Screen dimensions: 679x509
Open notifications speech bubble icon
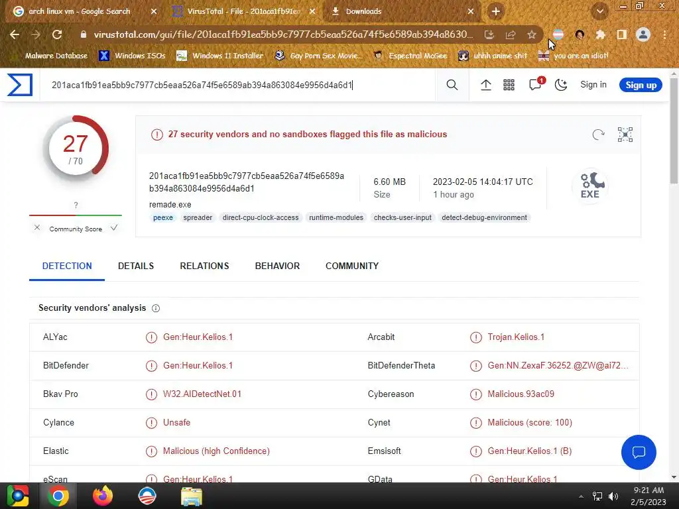536,84
